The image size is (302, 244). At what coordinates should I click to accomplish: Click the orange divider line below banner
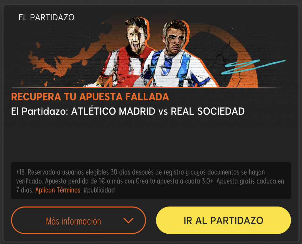pos(146,87)
